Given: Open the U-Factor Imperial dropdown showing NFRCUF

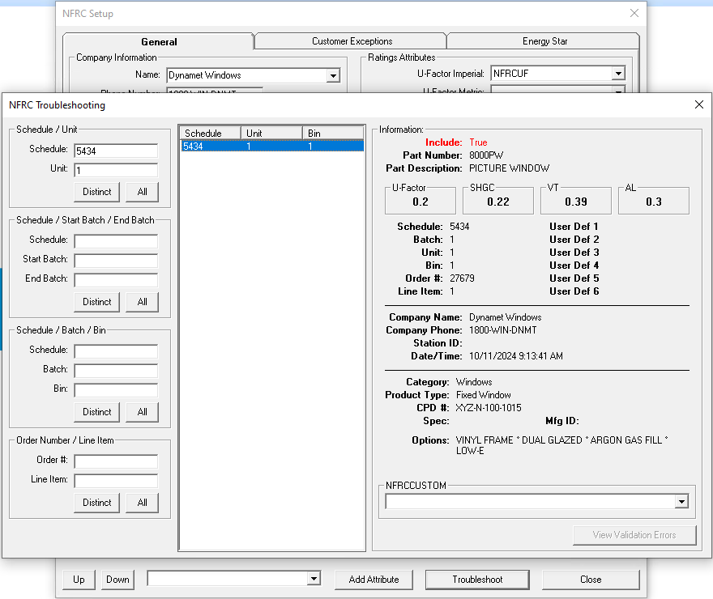Looking at the screenshot, I should [x=617, y=72].
